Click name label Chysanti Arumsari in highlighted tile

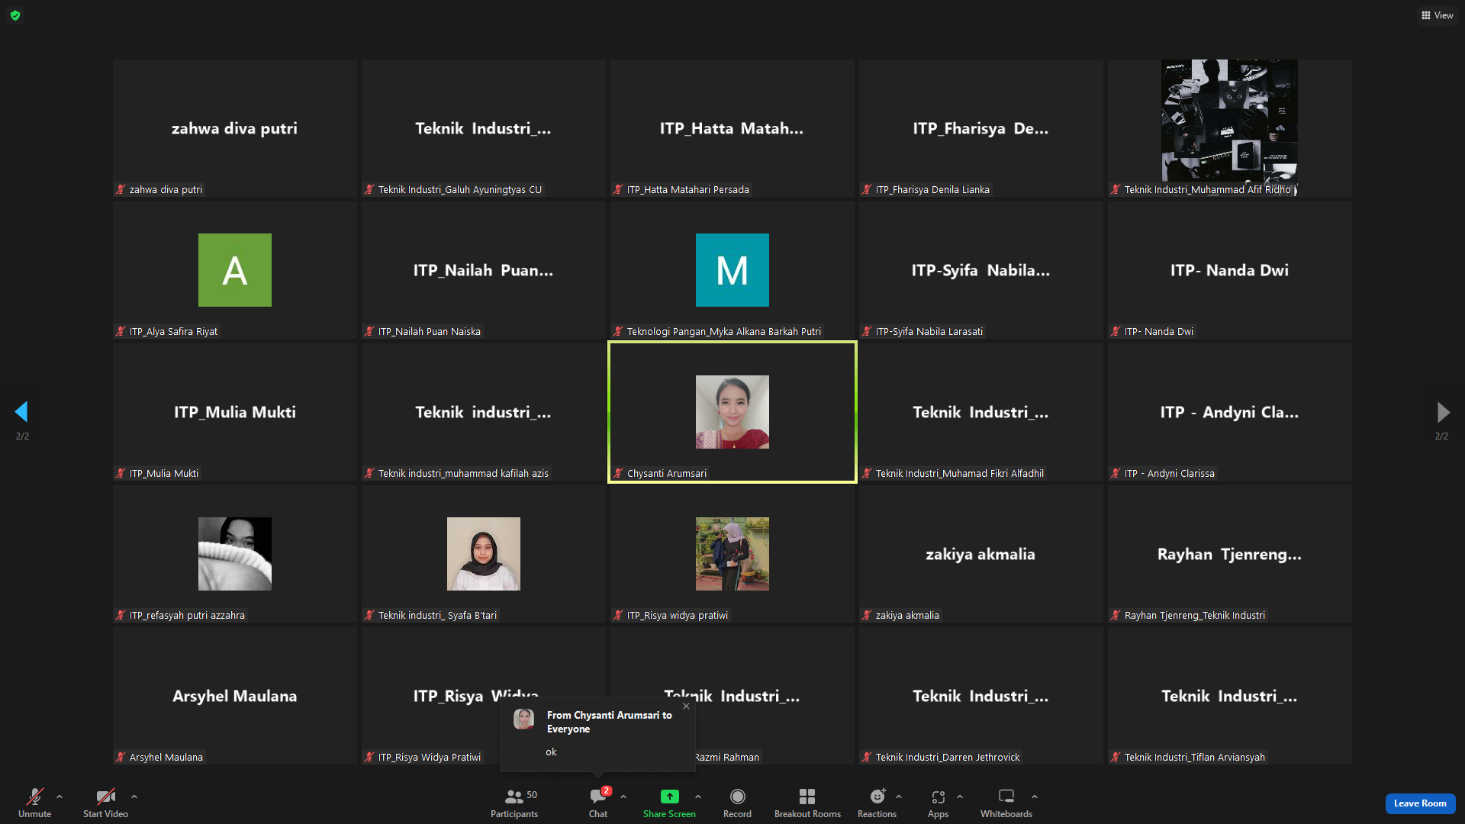tap(667, 473)
